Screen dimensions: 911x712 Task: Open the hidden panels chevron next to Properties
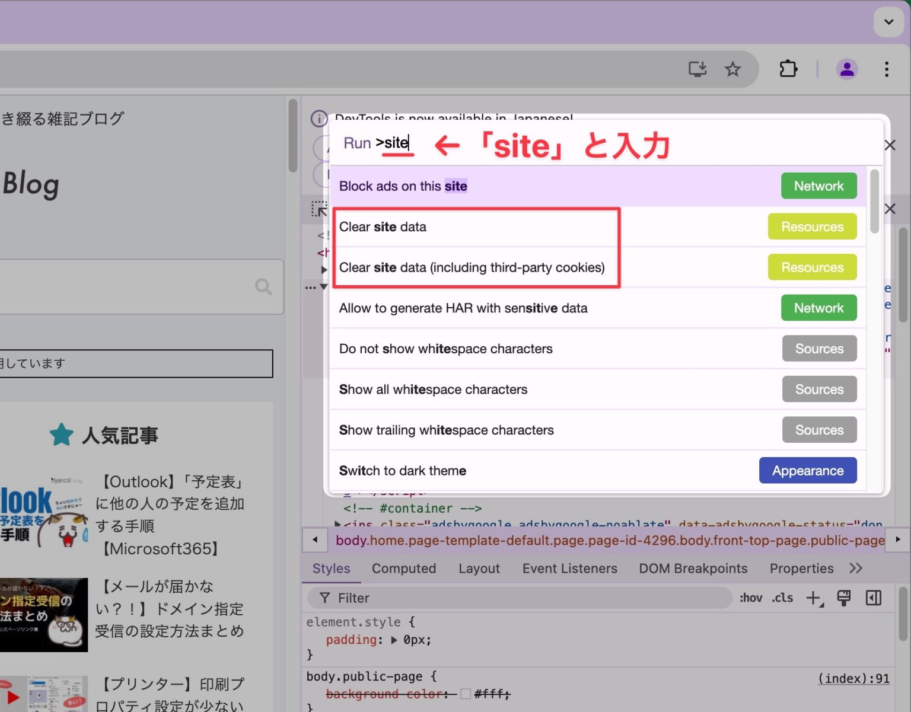pos(855,568)
